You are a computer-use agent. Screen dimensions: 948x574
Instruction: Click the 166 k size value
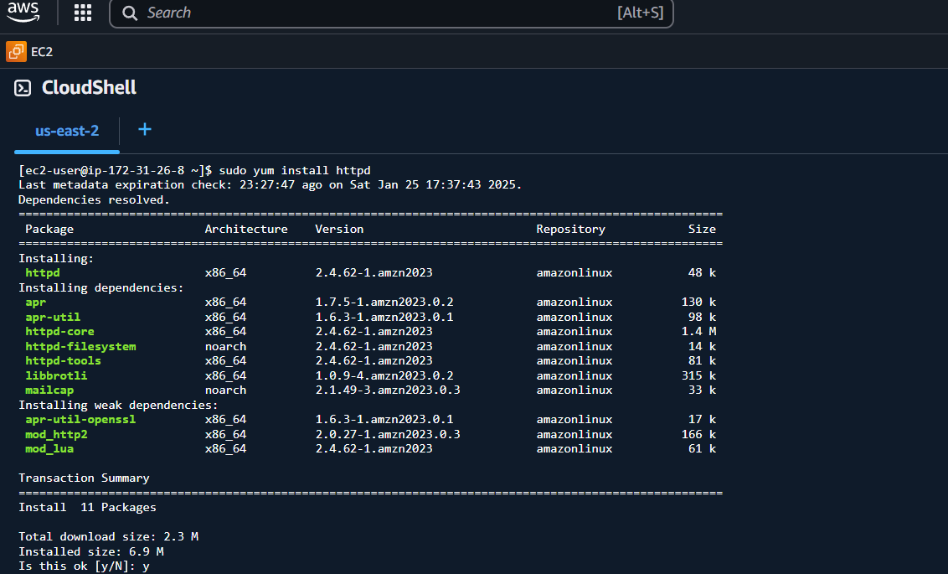point(698,434)
